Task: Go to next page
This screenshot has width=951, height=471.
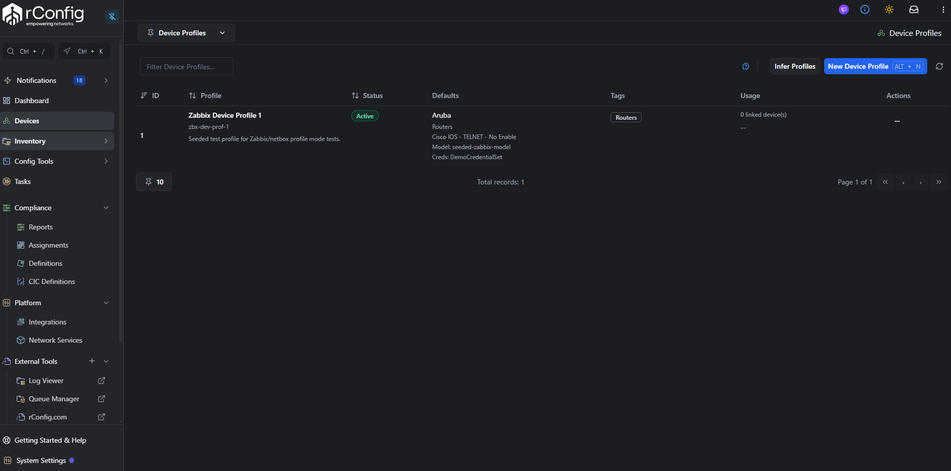Action: 921,182
